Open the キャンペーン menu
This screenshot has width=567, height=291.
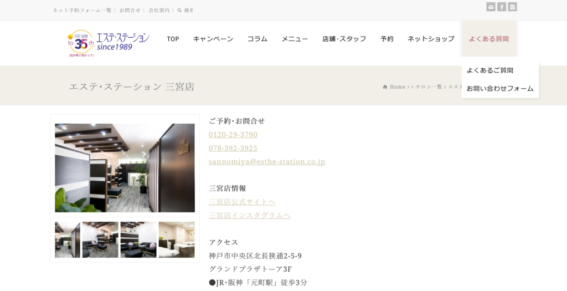pos(213,39)
